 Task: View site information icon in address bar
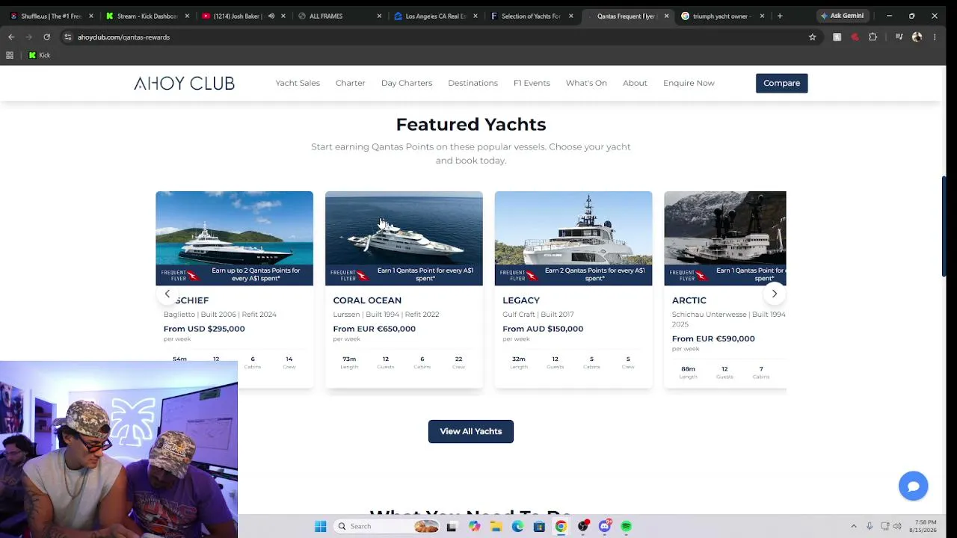[x=67, y=37]
